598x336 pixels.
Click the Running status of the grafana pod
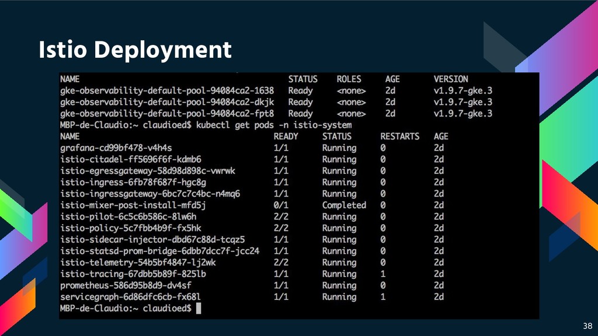click(339, 148)
